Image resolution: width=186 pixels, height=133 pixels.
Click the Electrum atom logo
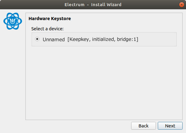click(13, 21)
